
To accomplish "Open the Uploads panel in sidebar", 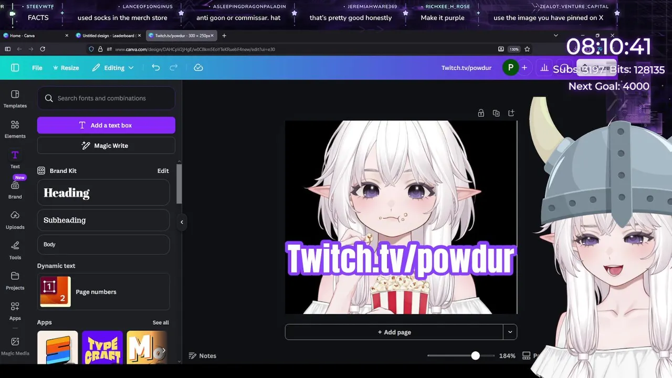I will click(x=15, y=220).
